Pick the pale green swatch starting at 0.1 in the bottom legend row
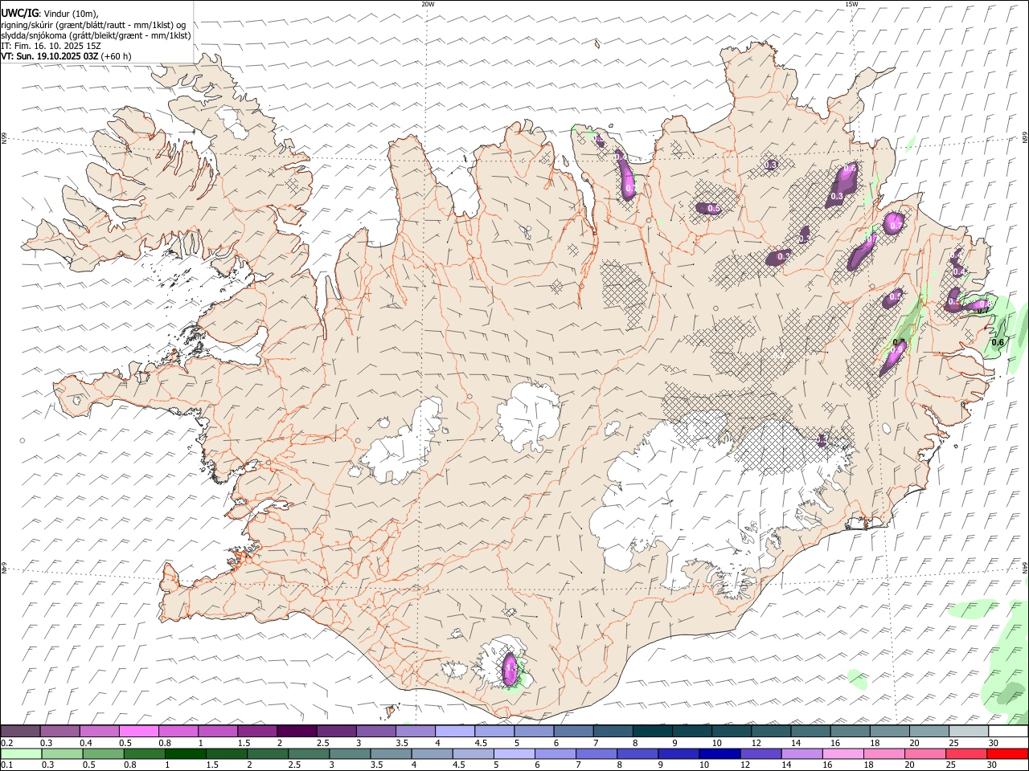Screen dimensions: 1029x771 point(21,754)
